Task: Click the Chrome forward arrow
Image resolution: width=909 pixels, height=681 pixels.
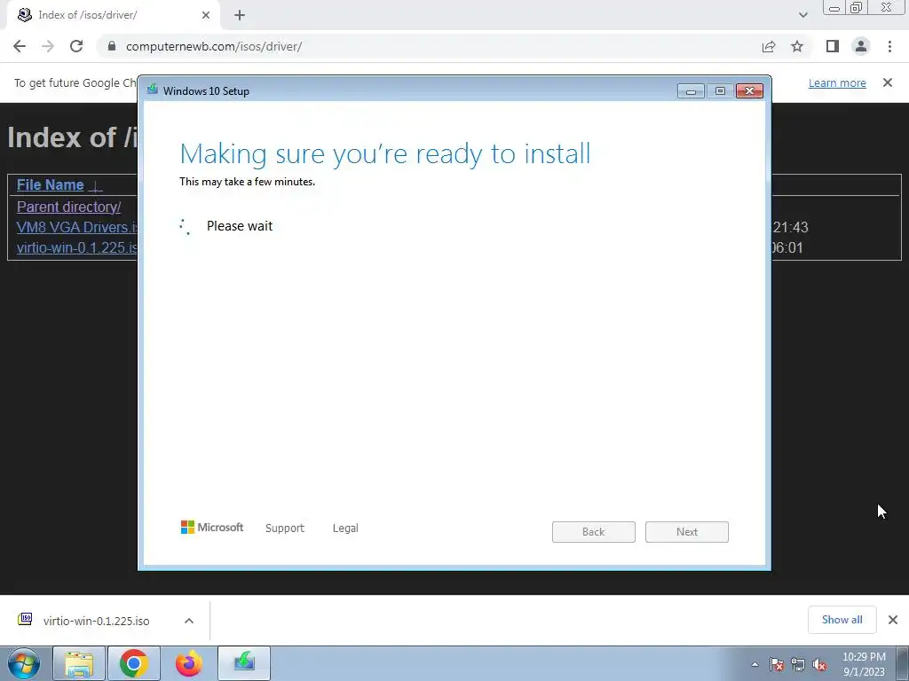Action: tap(48, 46)
